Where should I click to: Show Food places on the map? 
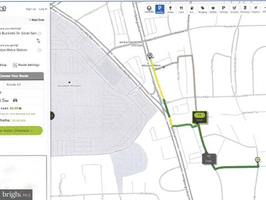pos(181,9)
